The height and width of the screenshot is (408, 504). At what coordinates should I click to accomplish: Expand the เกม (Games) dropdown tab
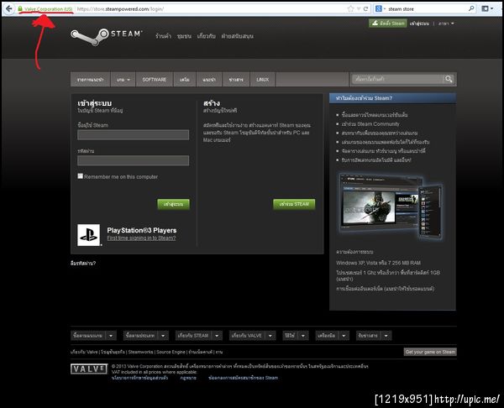[123, 80]
